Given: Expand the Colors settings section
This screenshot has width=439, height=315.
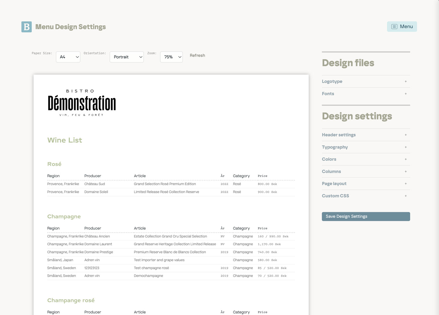Looking at the screenshot, I should (329, 159).
